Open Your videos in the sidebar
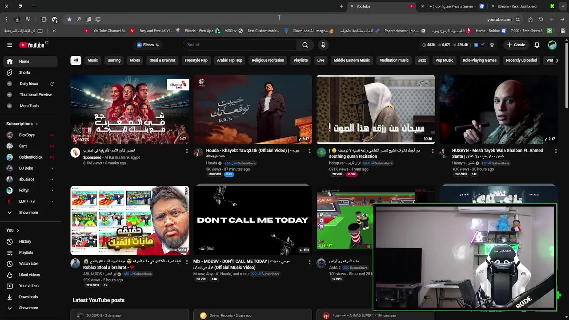 [x=28, y=286]
